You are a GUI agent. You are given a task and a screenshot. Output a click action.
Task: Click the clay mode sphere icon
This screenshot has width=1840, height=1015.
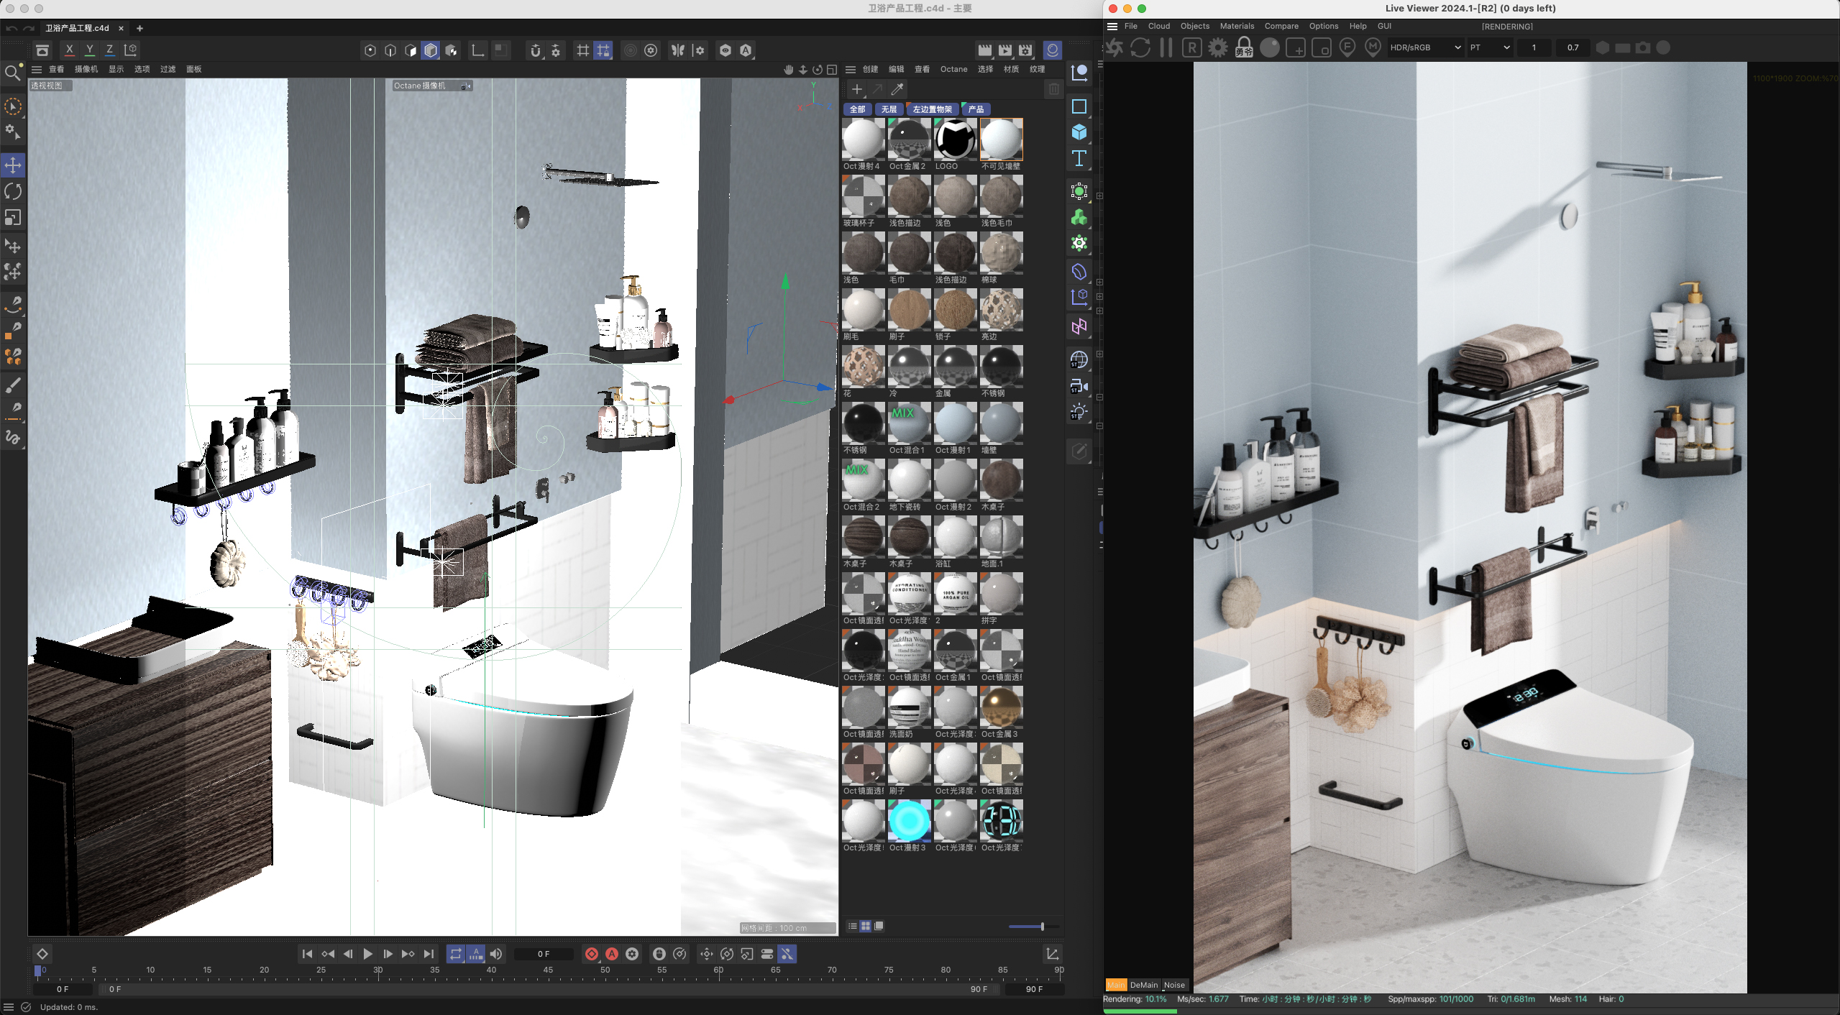click(1270, 47)
